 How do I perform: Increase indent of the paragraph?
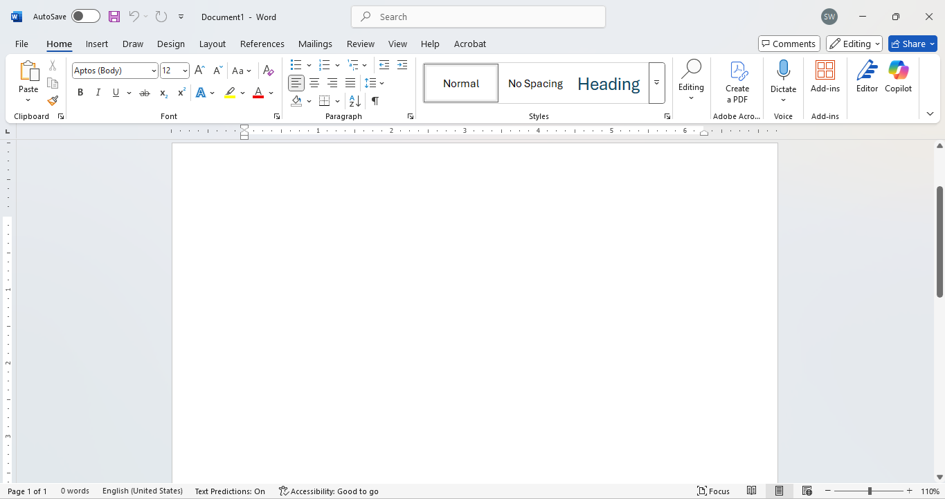pyautogui.click(x=402, y=65)
